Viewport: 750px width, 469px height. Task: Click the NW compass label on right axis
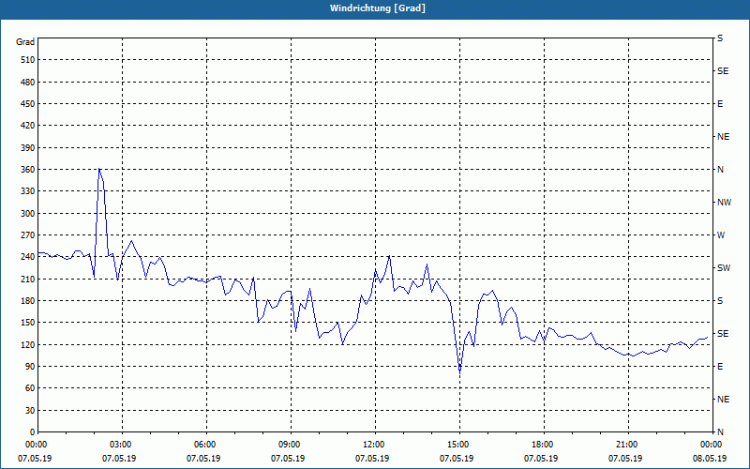(x=724, y=203)
